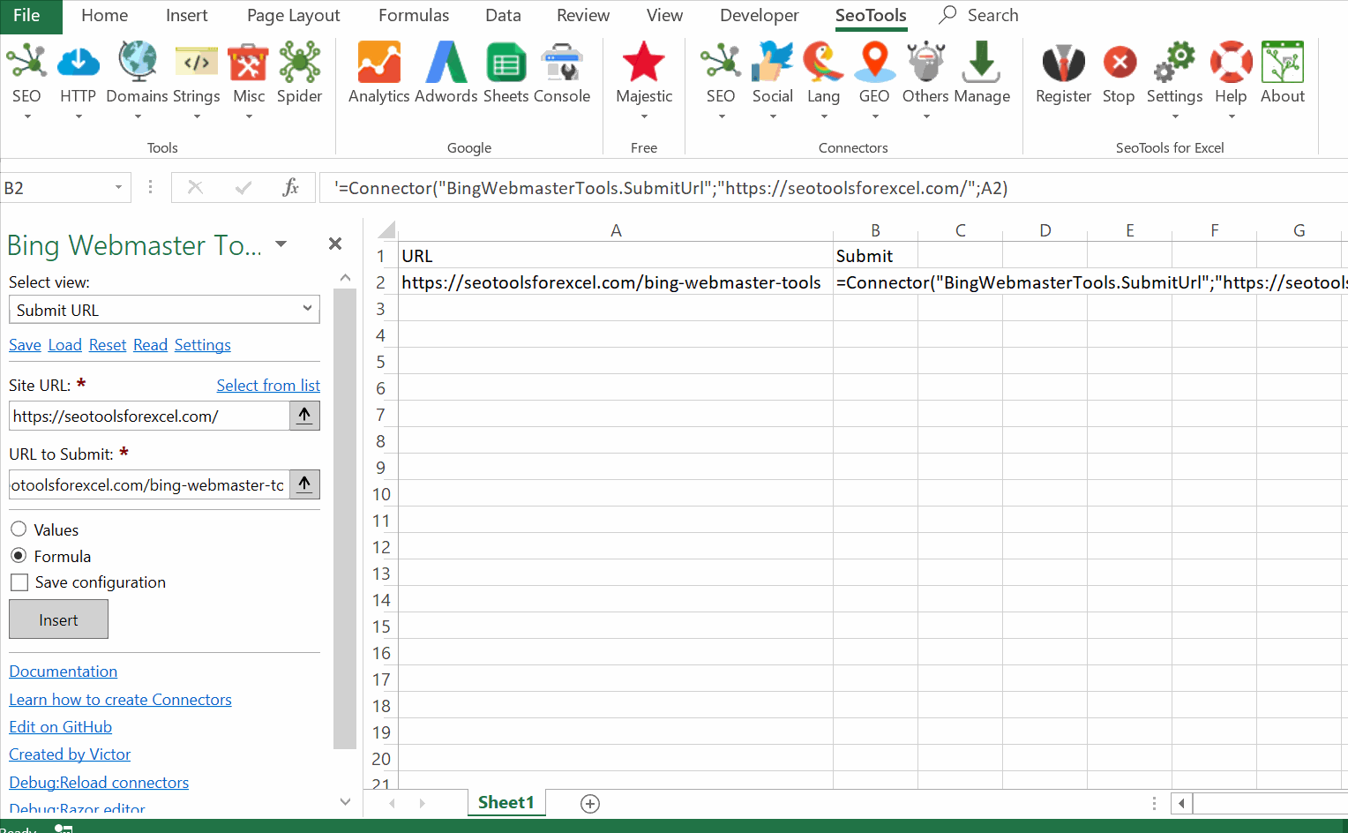The width and height of the screenshot is (1348, 833).
Task: Enable Save configuration
Action: pyautogui.click(x=19, y=582)
